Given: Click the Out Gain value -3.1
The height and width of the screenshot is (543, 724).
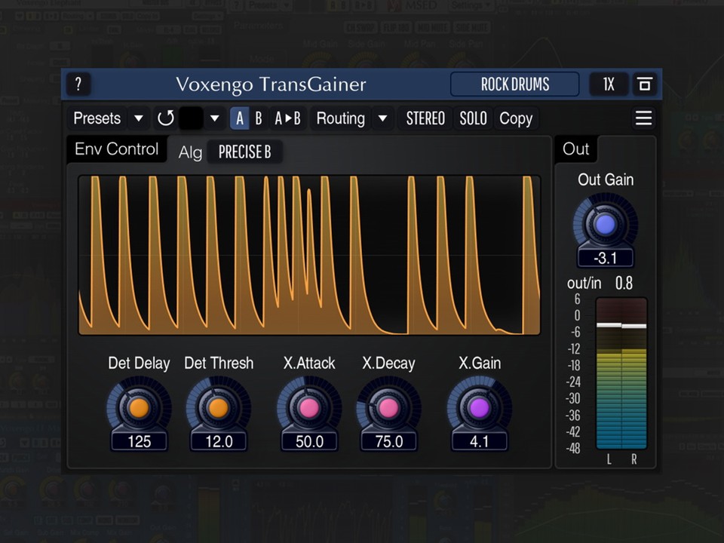Looking at the screenshot, I should click(x=606, y=258).
